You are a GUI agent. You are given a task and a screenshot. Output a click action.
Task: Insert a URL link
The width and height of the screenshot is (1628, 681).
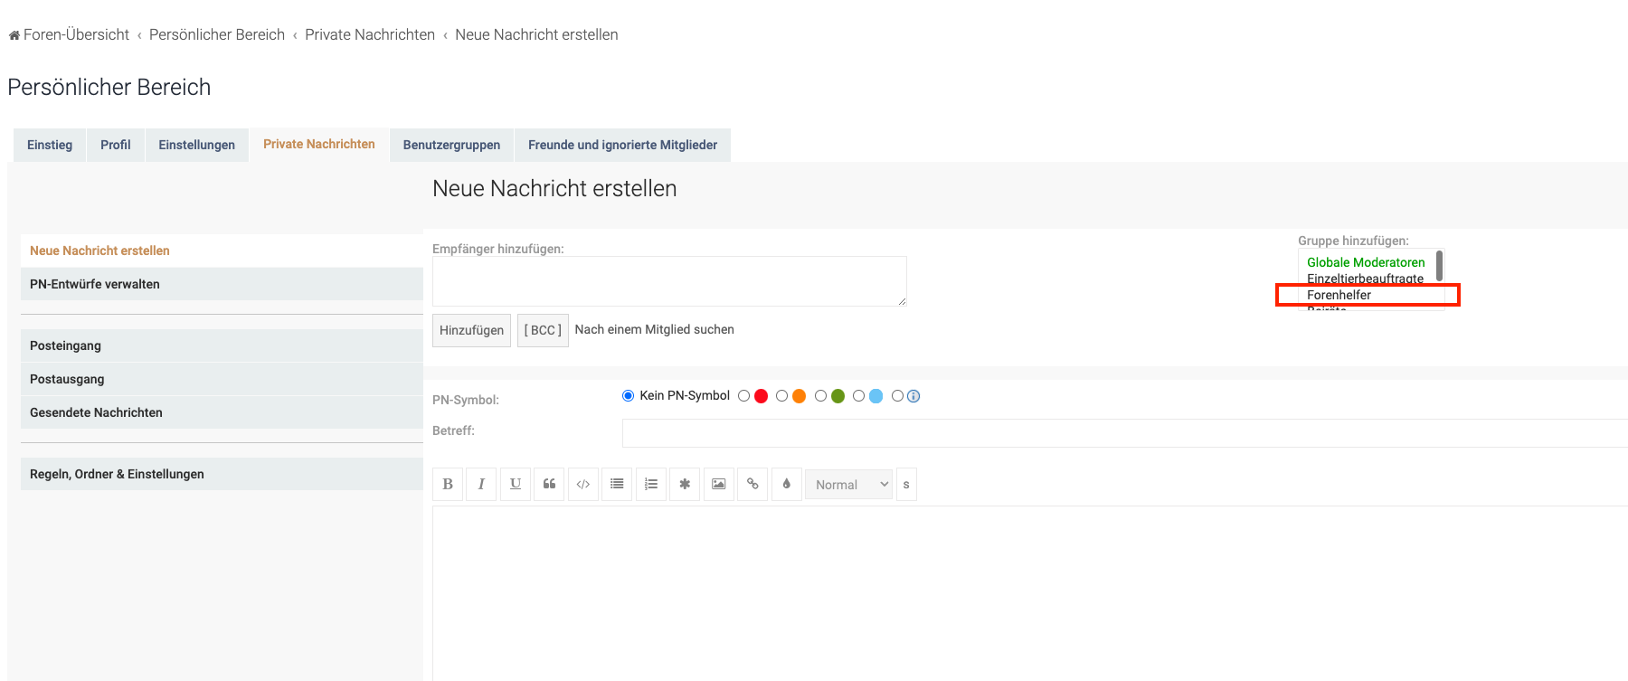coord(752,484)
